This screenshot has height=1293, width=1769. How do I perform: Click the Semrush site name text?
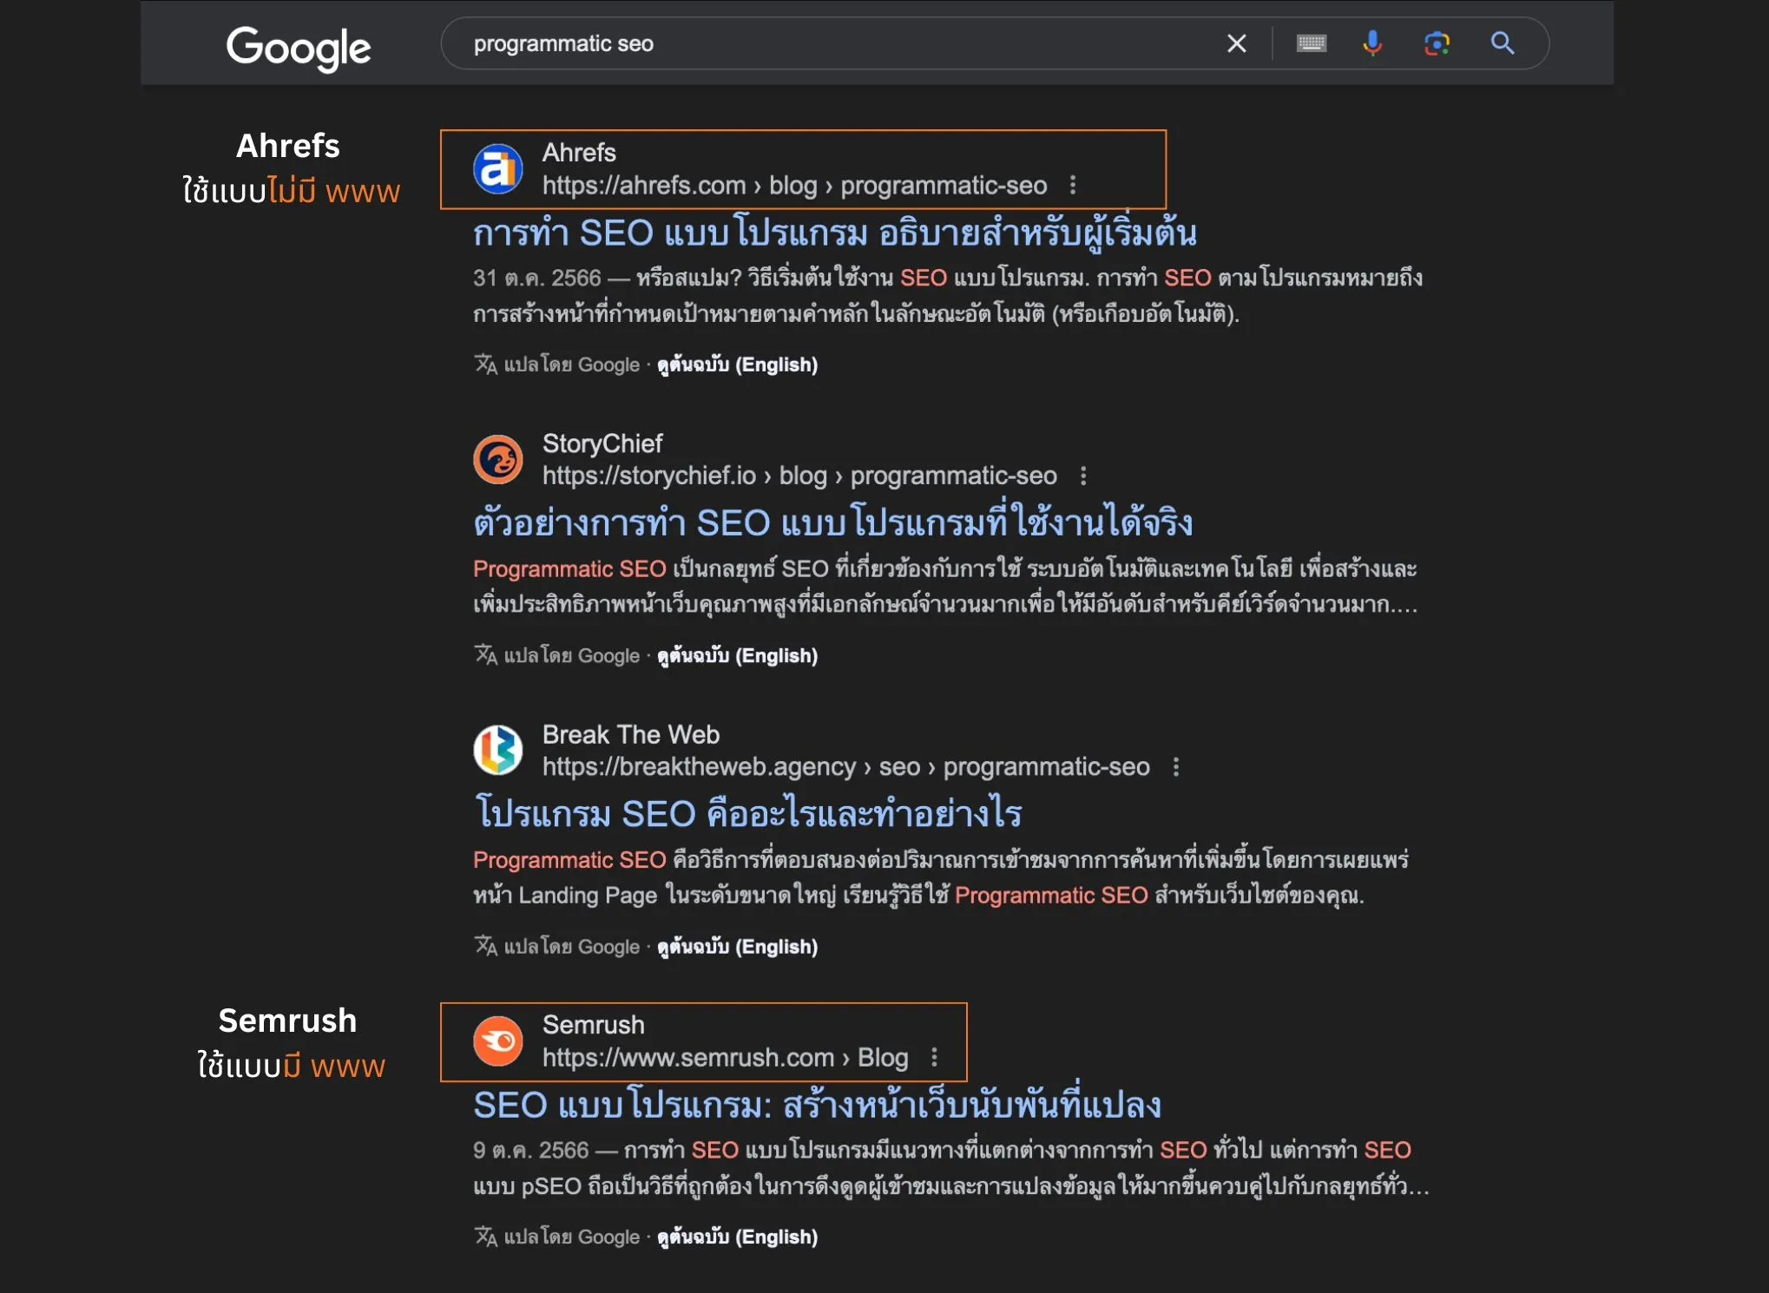pyautogui.click(x=594, y=1025)
